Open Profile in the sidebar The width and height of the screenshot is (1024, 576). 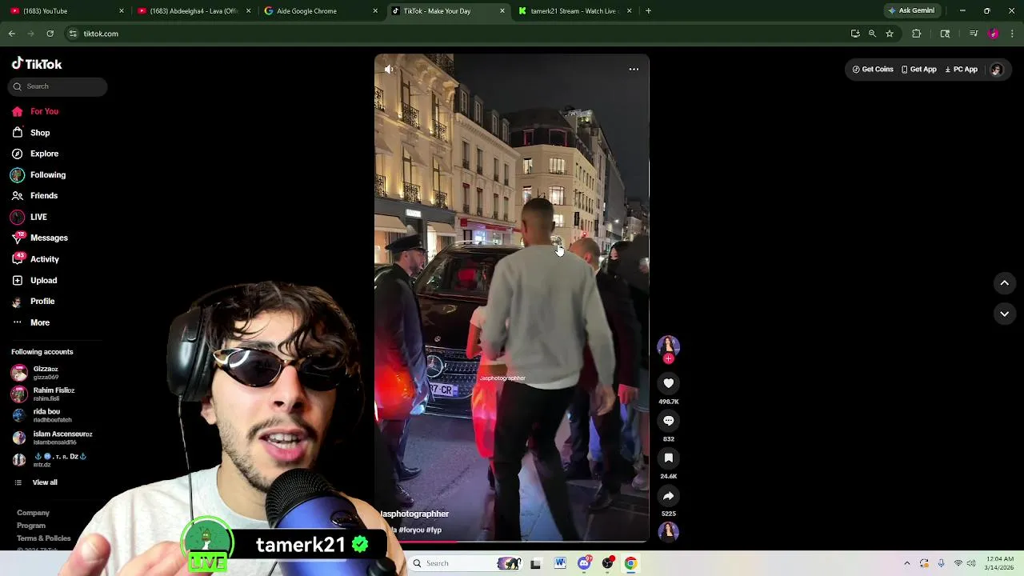(34, 301)
